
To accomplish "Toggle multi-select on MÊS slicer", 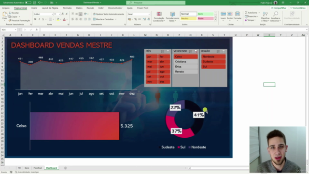I will tap(162, 51).
